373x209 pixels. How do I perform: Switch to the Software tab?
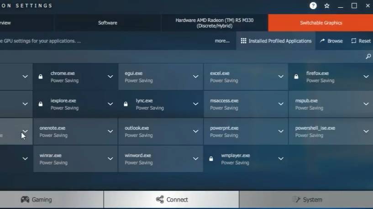108,23
